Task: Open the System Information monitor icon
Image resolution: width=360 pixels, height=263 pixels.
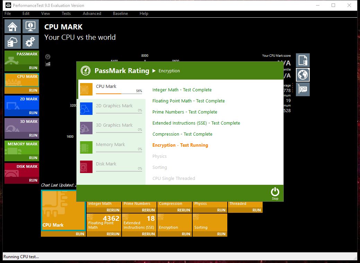Action: [30, 26]
